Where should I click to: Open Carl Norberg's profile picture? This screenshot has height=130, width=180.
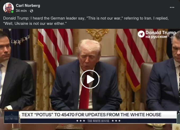[8, 8]
